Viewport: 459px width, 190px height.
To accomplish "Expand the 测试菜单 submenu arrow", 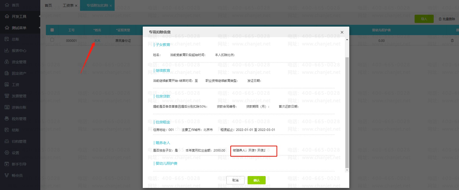I will (39, 28).
